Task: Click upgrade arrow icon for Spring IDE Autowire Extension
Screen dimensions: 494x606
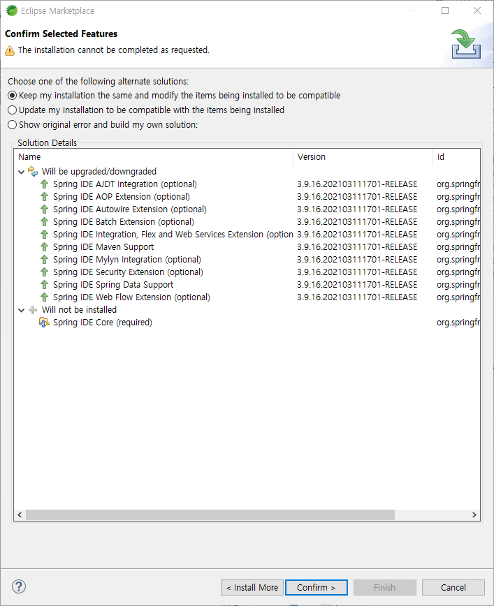Action: (x=45, y=209)
